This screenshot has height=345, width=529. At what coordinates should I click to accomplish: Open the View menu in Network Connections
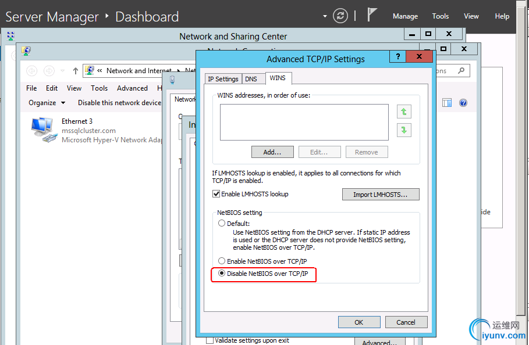tap(74, 88)
